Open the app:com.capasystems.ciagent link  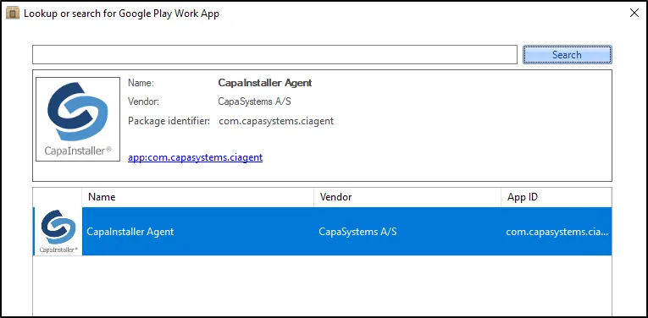(x=195, y=157)
